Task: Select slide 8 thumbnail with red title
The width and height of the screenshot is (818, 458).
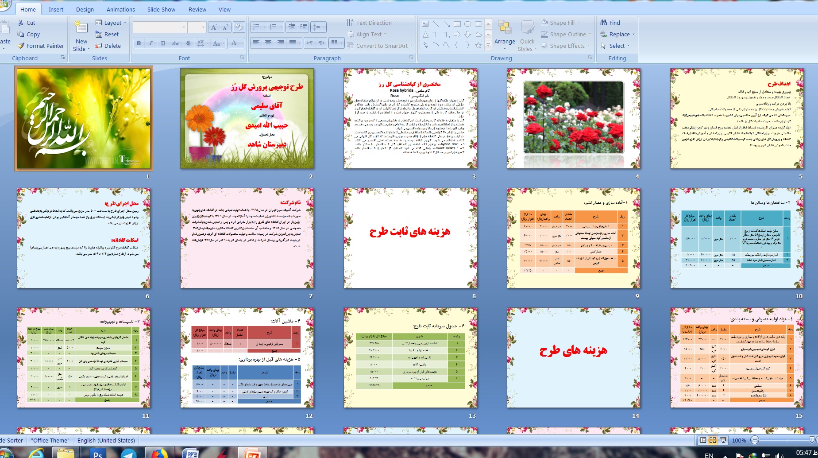Action: pos(410,238)
